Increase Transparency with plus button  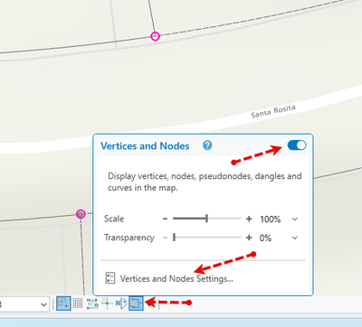249,238
